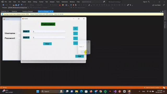The width and height of the screenshot is (167, 94).
Task: Click the divide button in the calculator form
Action: [x=75, y=43]
